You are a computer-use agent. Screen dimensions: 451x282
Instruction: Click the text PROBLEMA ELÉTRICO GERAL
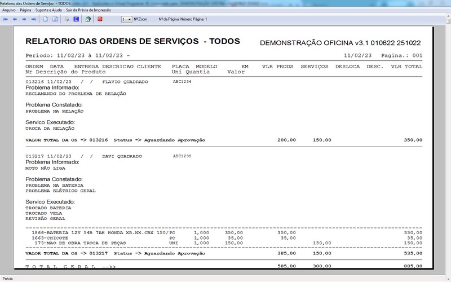point(60,191)
